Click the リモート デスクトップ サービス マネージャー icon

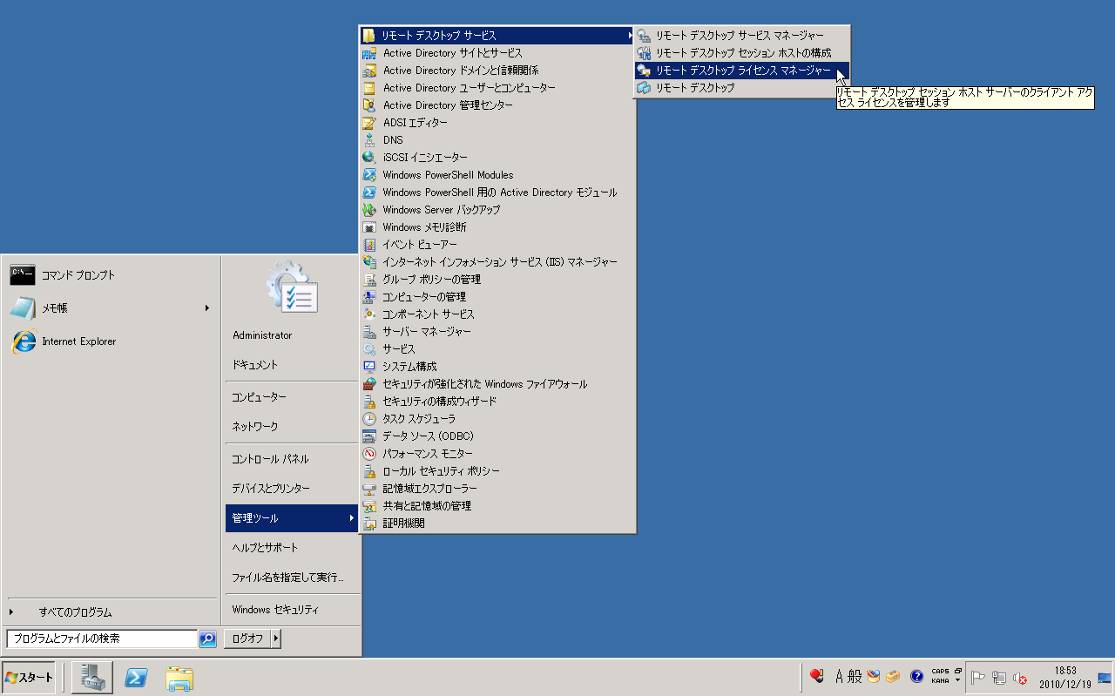644,36
